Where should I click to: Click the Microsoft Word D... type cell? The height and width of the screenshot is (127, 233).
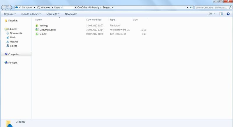120,30
